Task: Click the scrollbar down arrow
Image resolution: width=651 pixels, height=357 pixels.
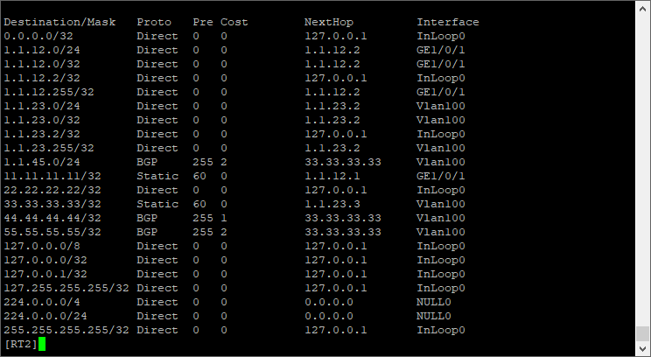Action: [x=643, y=348]
